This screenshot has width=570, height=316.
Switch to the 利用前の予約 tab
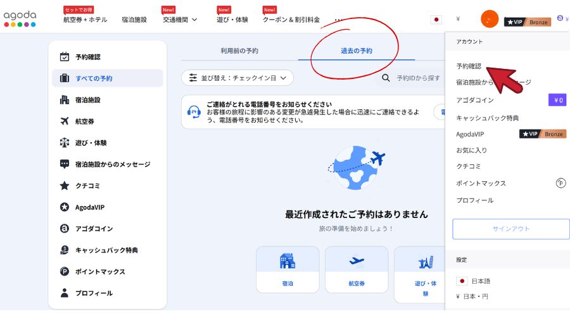pyautogui.click(x=239, y=51)
